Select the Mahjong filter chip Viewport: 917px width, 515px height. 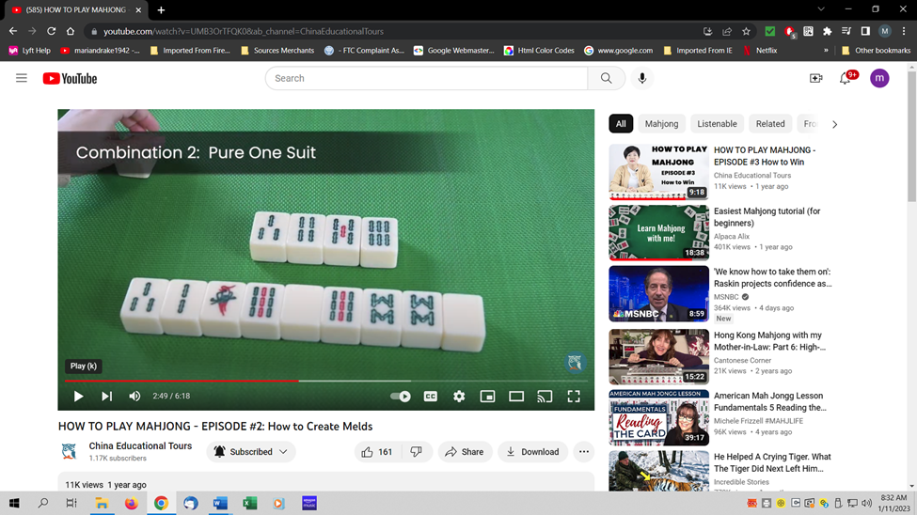(x=661, y=124)
